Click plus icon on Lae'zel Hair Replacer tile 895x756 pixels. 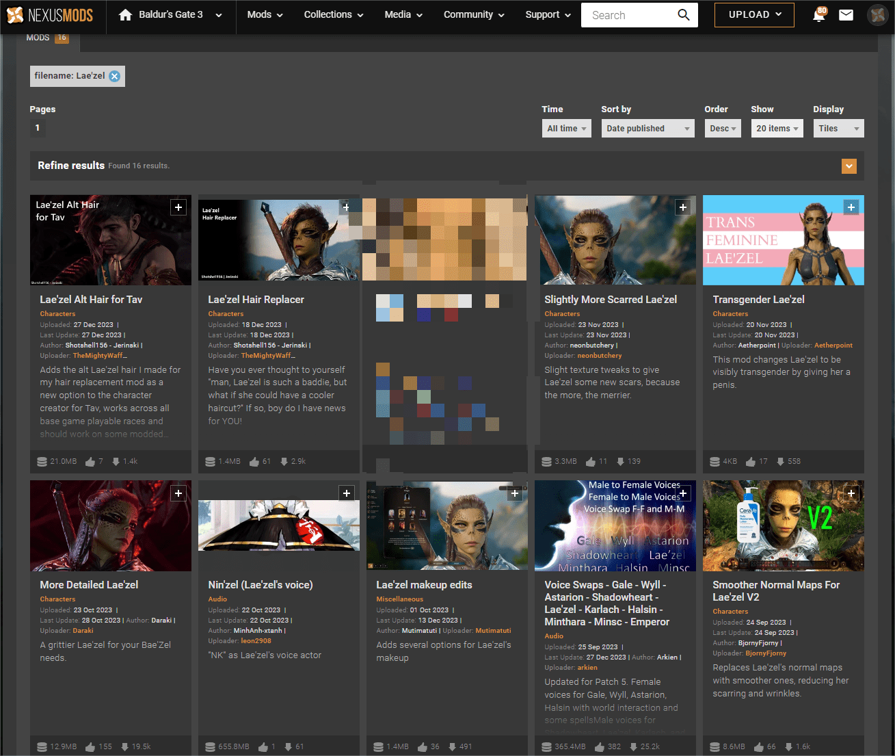pos(347,207)
